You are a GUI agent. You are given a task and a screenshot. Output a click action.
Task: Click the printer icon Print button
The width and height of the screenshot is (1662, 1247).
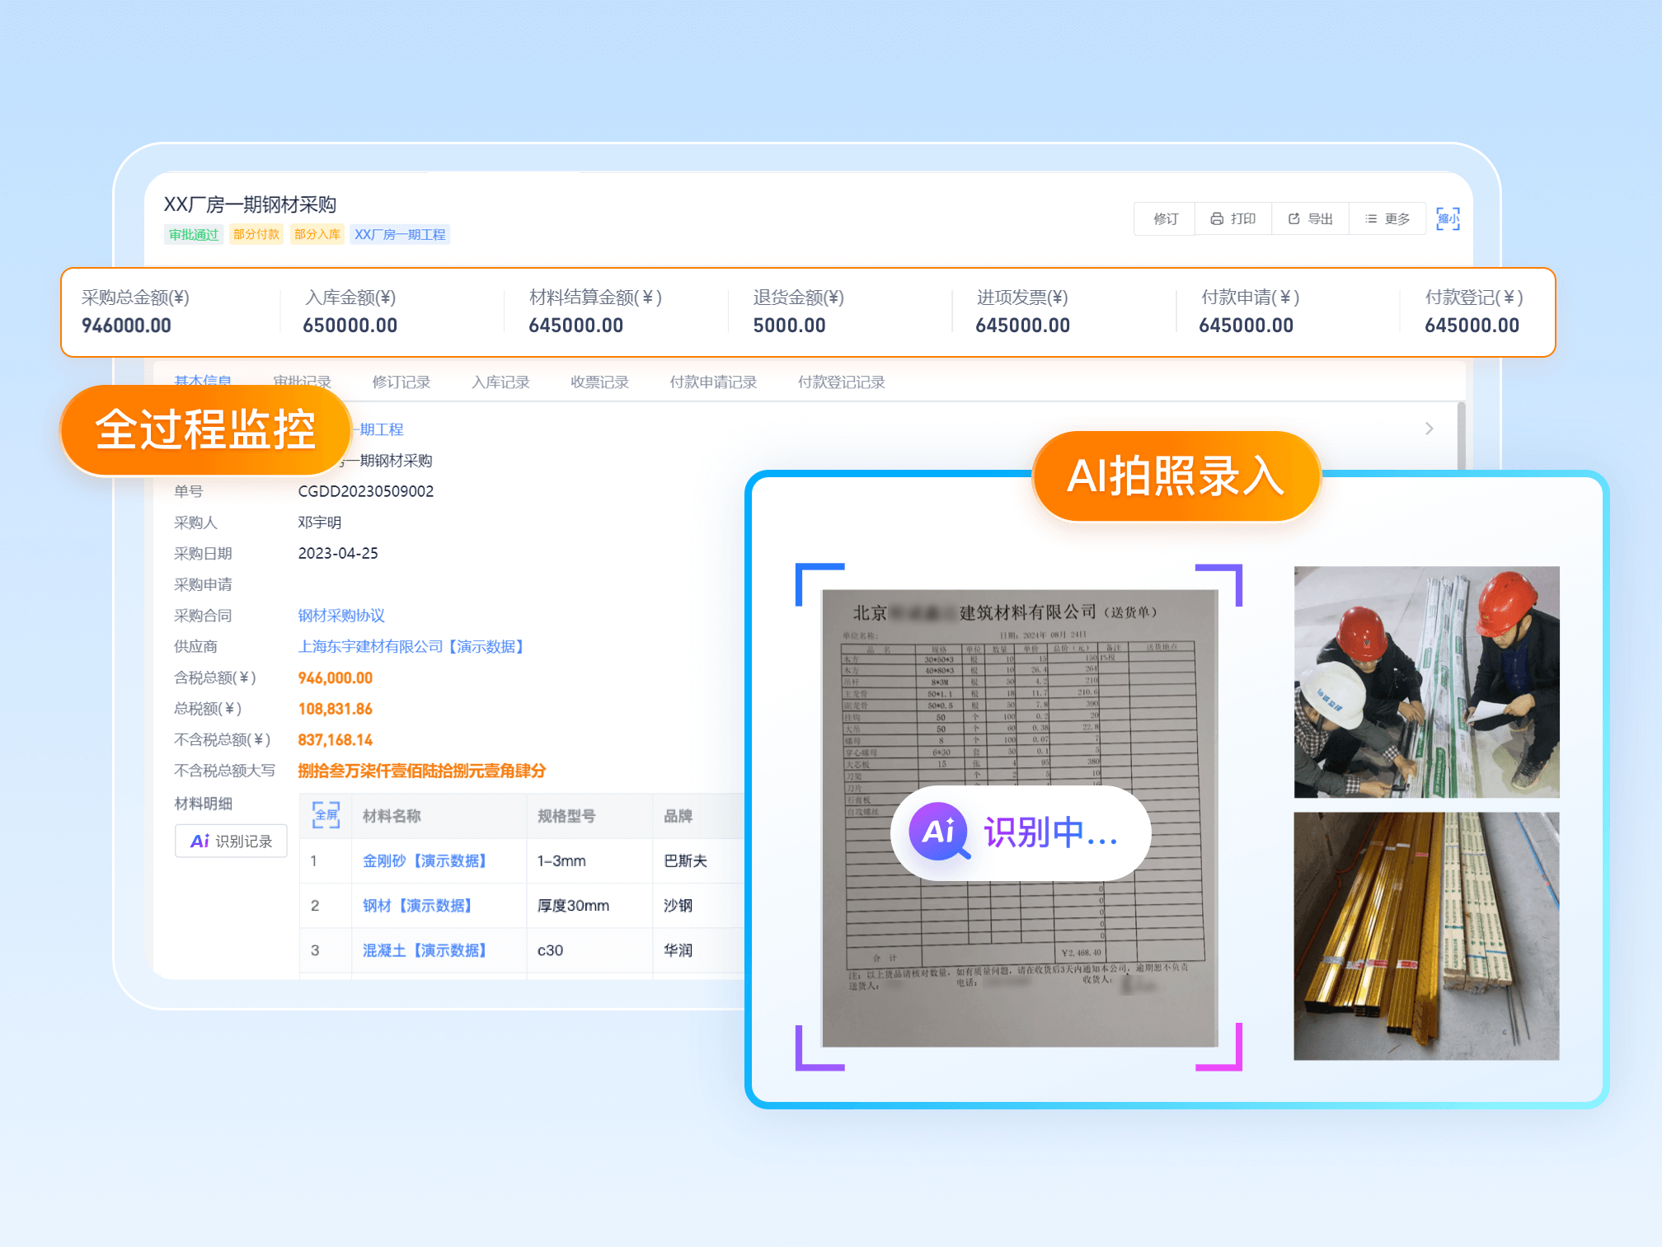click(x=1232, y=218)
